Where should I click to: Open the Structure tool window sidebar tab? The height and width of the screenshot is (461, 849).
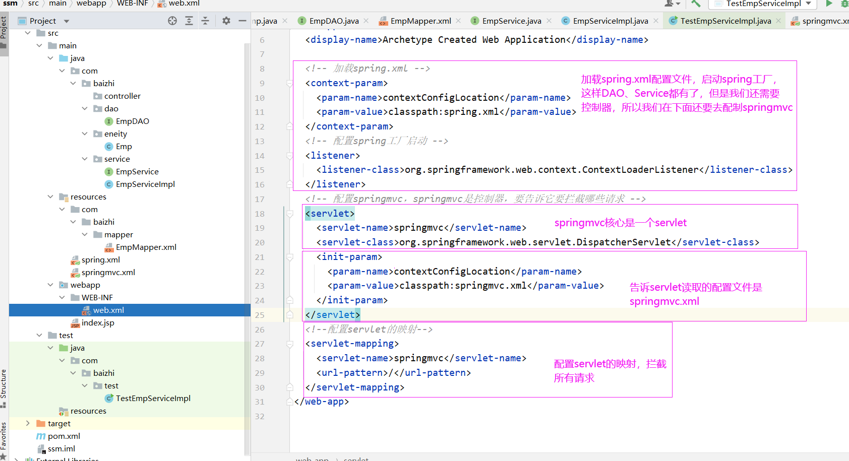tap(4, 388)
